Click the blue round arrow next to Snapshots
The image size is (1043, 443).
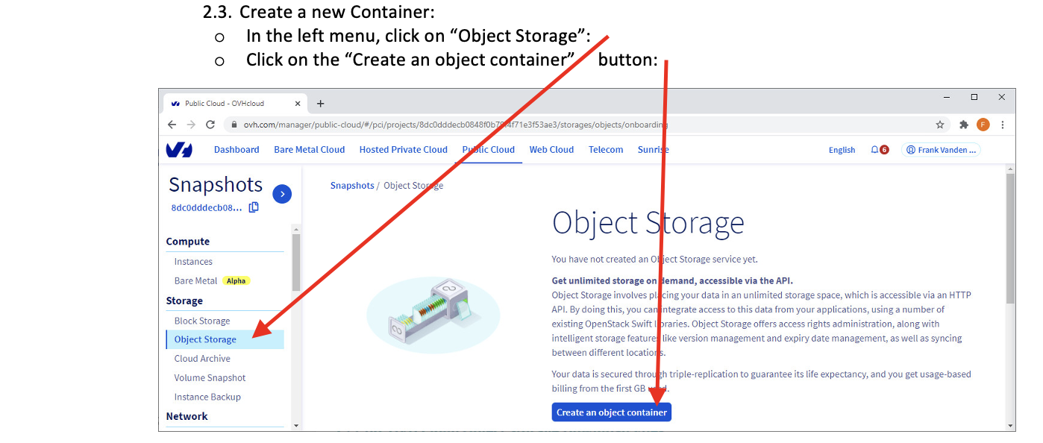[282, 194]
